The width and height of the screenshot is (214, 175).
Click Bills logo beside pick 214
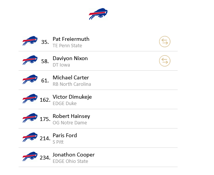(x=30, y=137)
